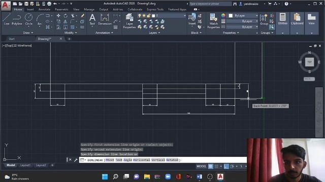
Task: Expand the Groups panel
Action: tap(267, 33)
